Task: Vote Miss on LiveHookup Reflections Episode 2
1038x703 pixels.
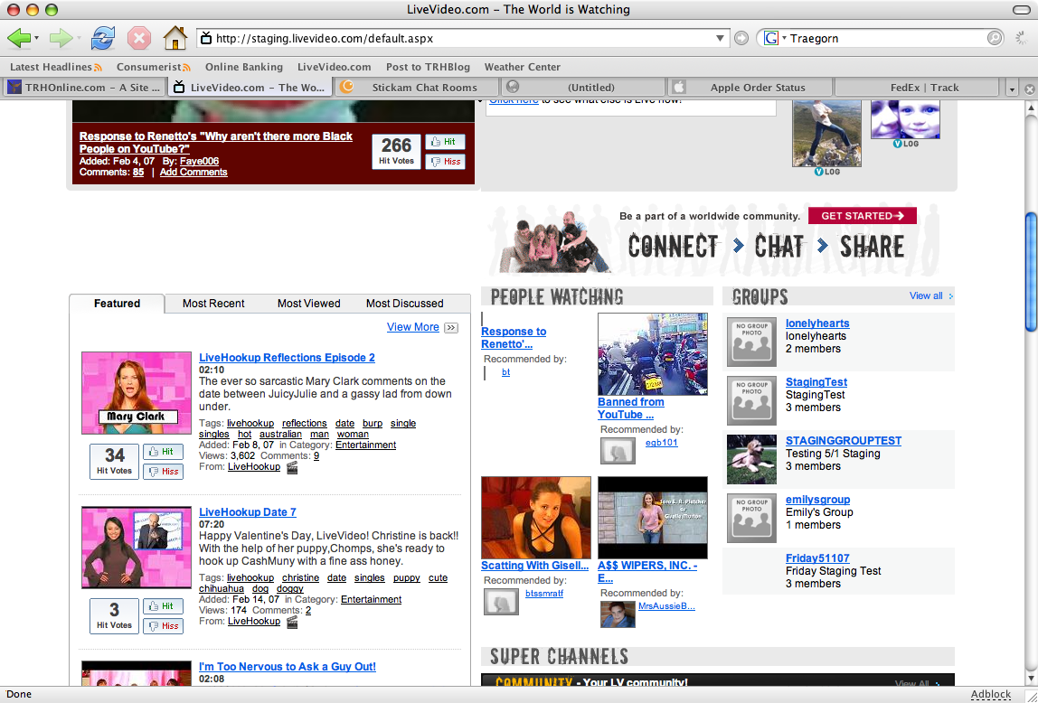Action: pyautogui.click(x=163, y=472)
